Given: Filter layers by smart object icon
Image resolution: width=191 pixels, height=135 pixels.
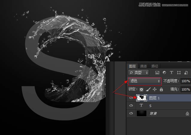Looking at the screenshot, I should [186, 72].
